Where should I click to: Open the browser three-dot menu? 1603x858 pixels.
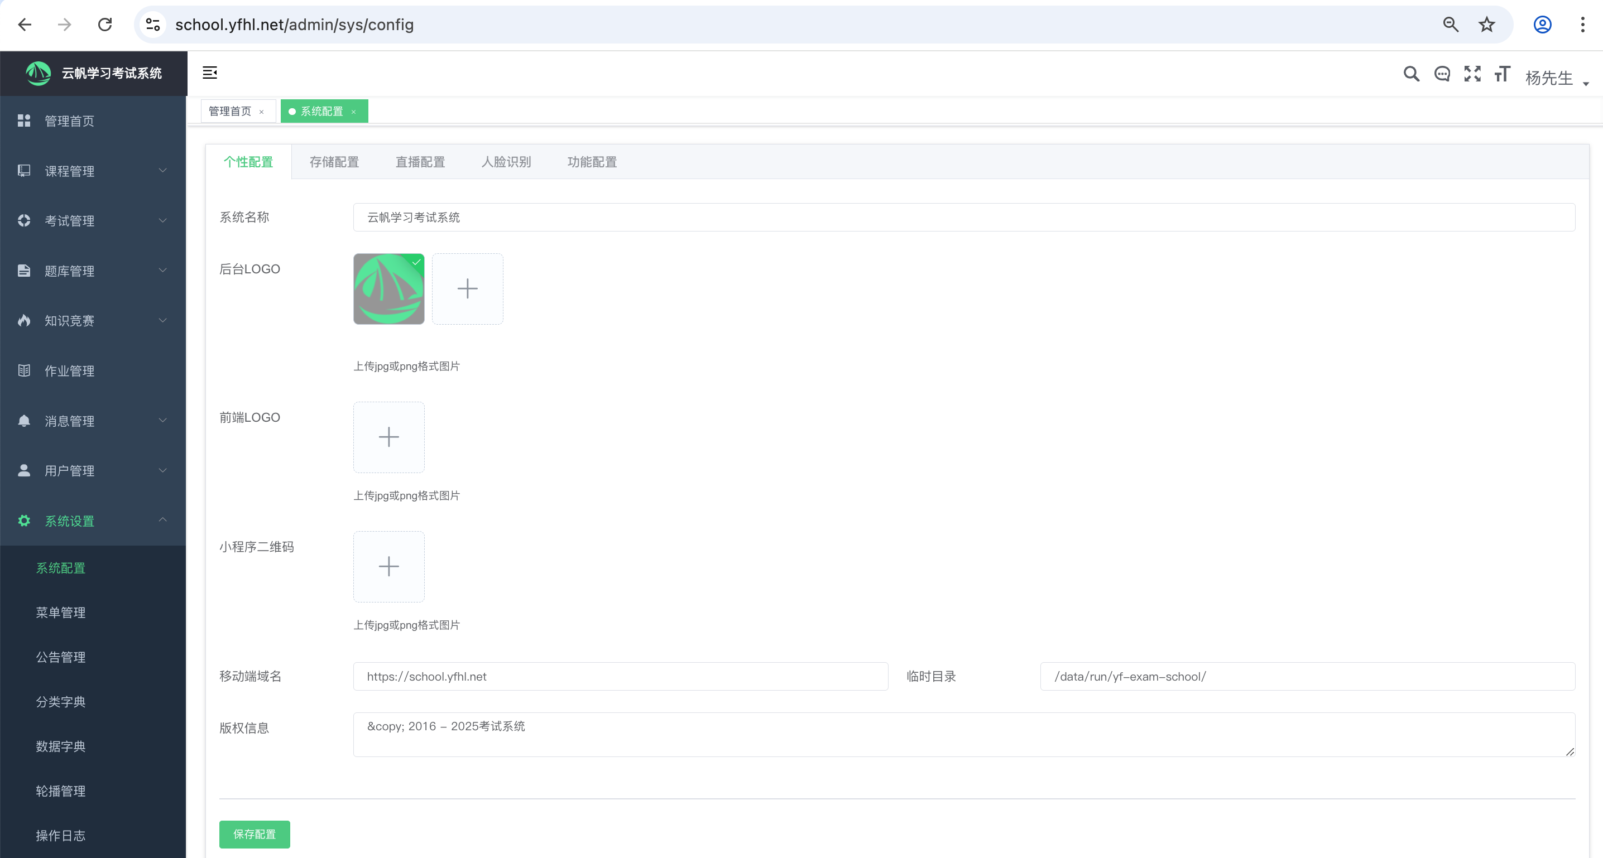pos(1582,24)
